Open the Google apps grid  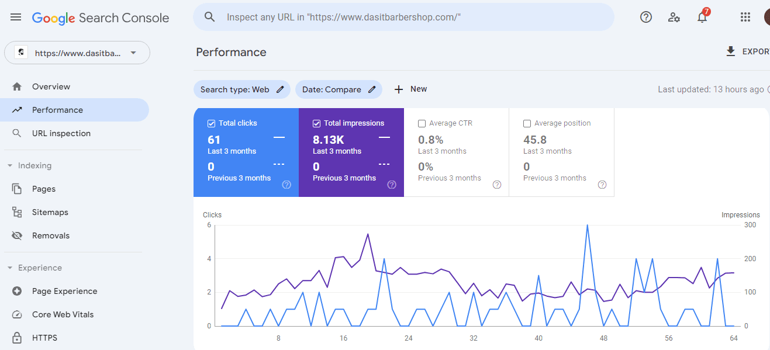click(745, 17)
